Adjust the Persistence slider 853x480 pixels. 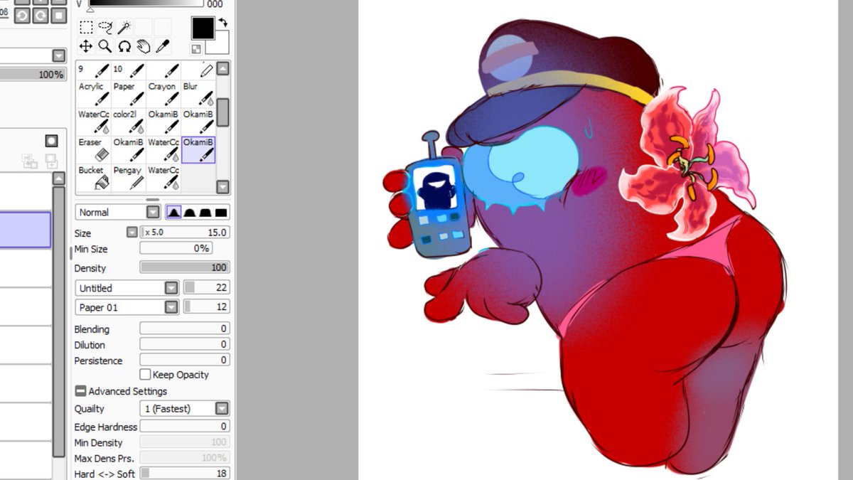point(184,360)
